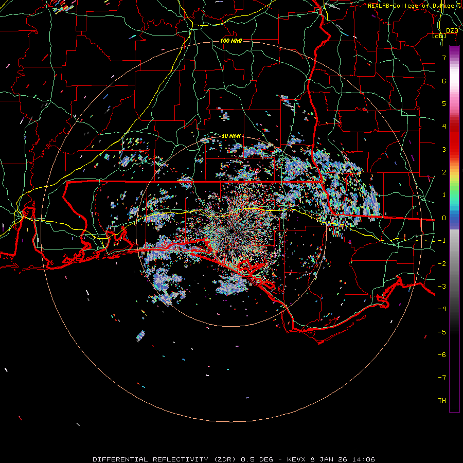Screen dimensions: 463x463
Task: Click the "100 NMI" range ring label
Action: 231,41
